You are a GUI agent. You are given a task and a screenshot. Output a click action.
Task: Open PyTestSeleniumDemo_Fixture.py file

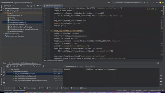point(21,27)
